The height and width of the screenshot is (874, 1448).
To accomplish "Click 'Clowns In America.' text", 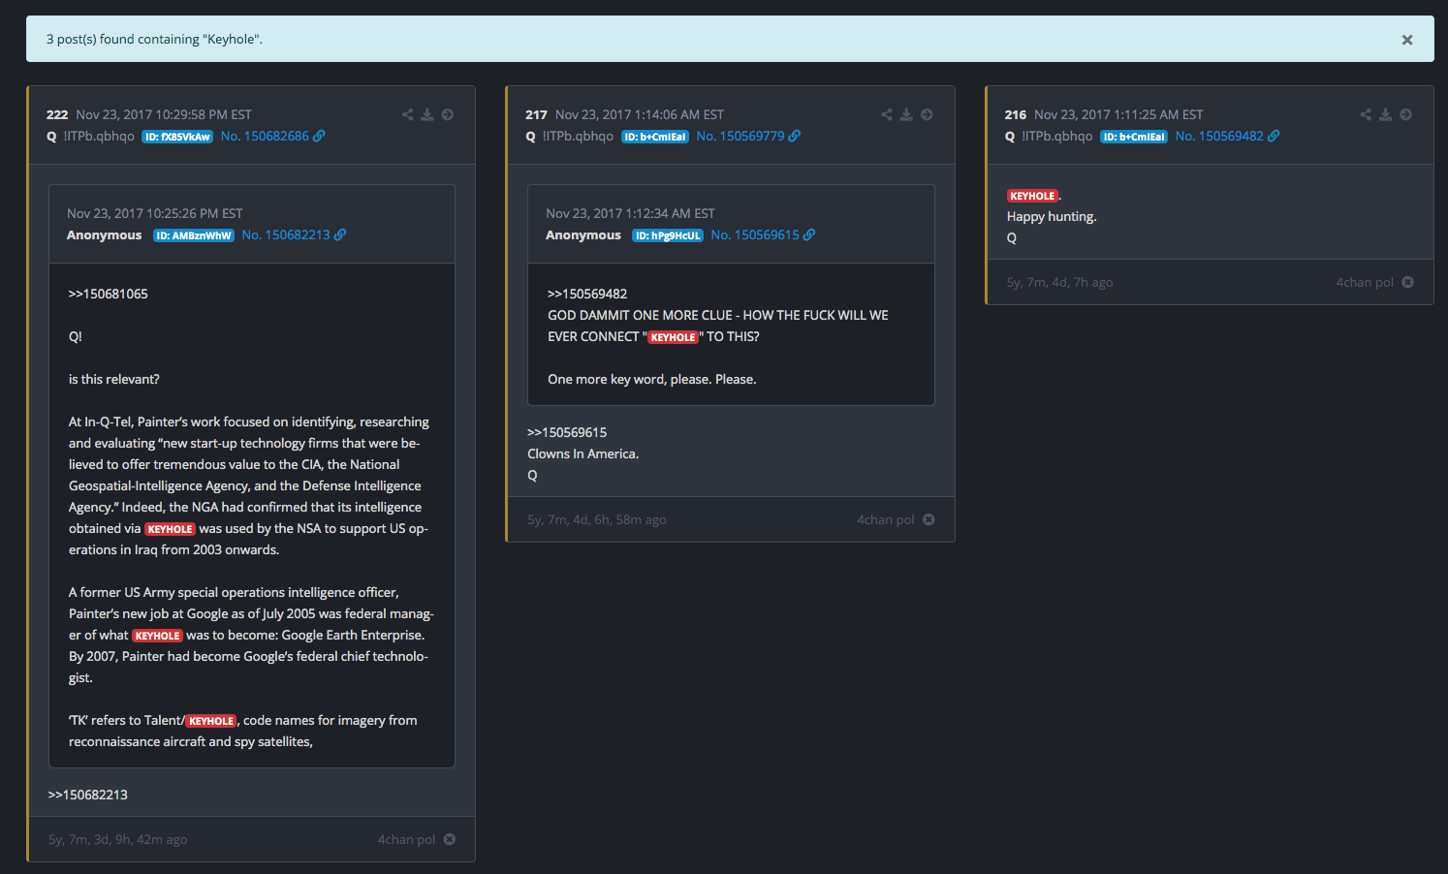I will (x=583, y=454).
